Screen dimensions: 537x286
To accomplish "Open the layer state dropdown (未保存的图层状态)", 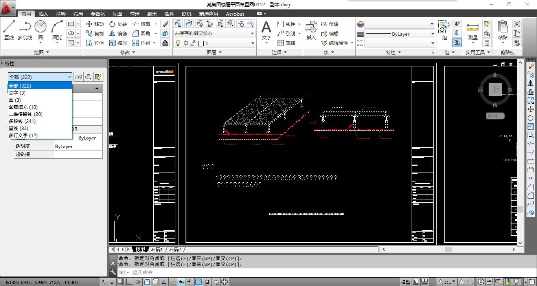I will tap(214, 33).
